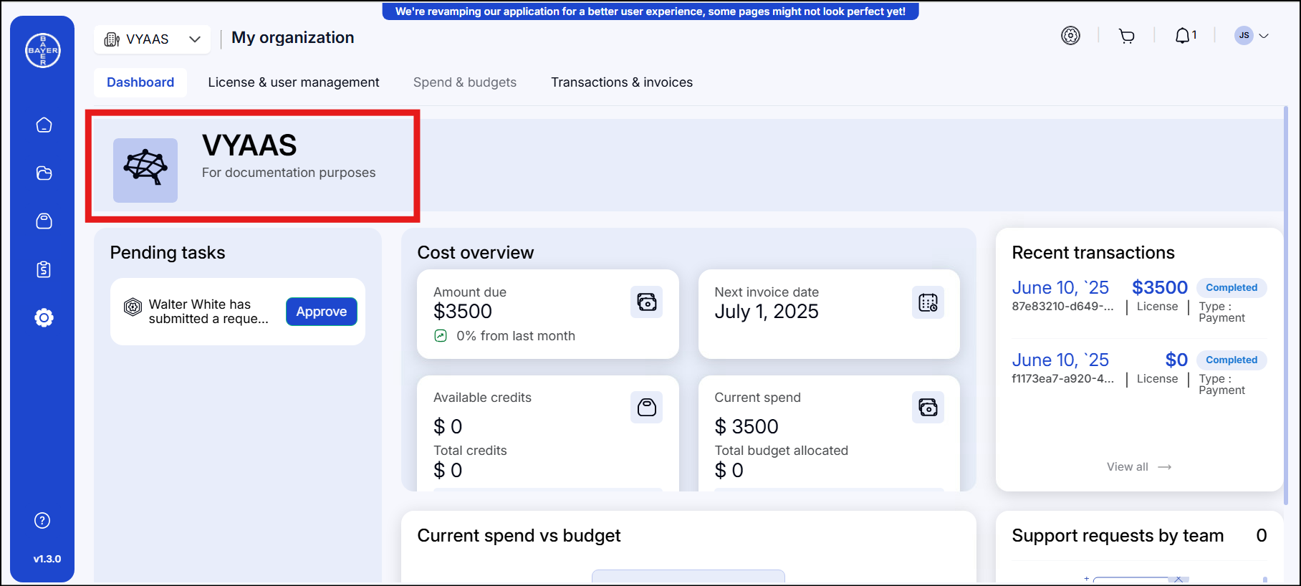The image size is (1301, 586).
Task: Click the Pending tasks heading
Action: (x=168, y=253)
